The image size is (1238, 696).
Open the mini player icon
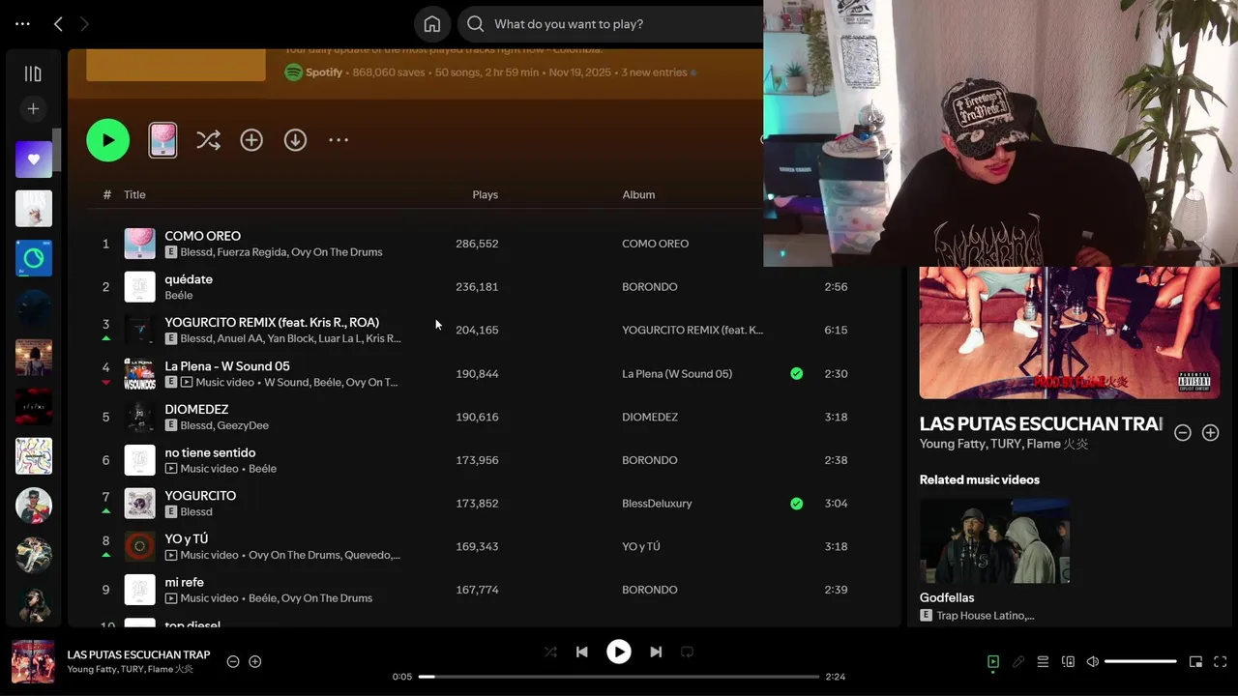coord(1195,661)
